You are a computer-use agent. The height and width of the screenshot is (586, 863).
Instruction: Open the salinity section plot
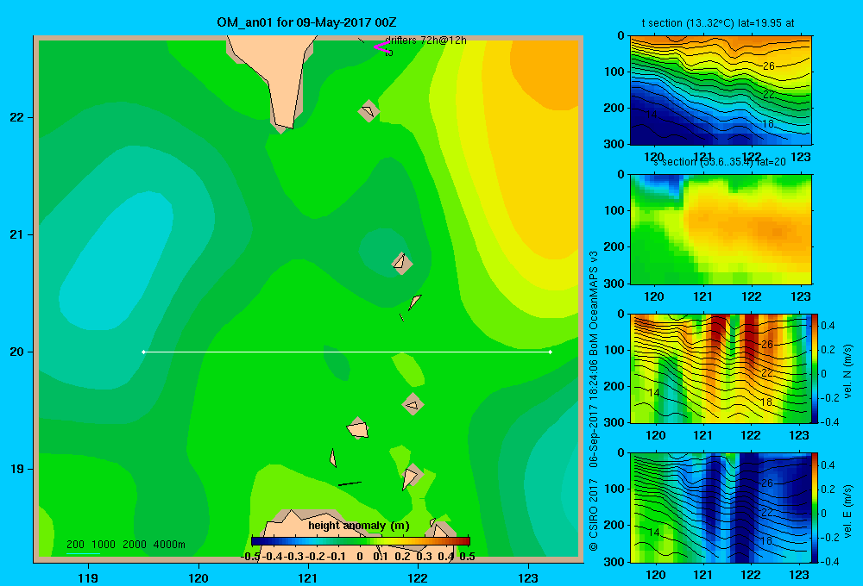[x=721, y=229]
